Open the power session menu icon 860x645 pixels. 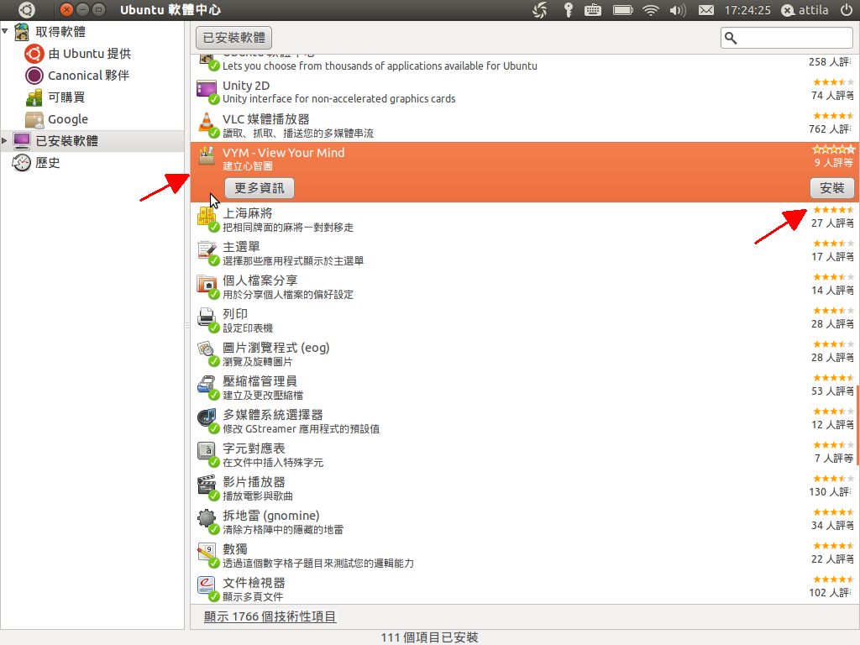[847, 10]
